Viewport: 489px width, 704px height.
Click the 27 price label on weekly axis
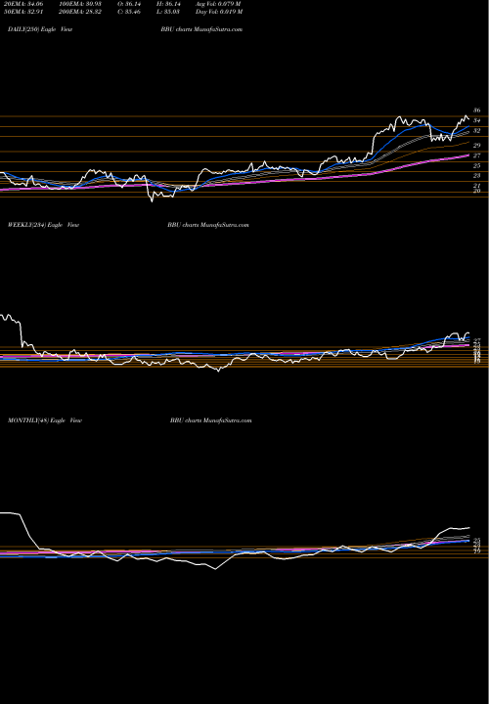point(477,341)
